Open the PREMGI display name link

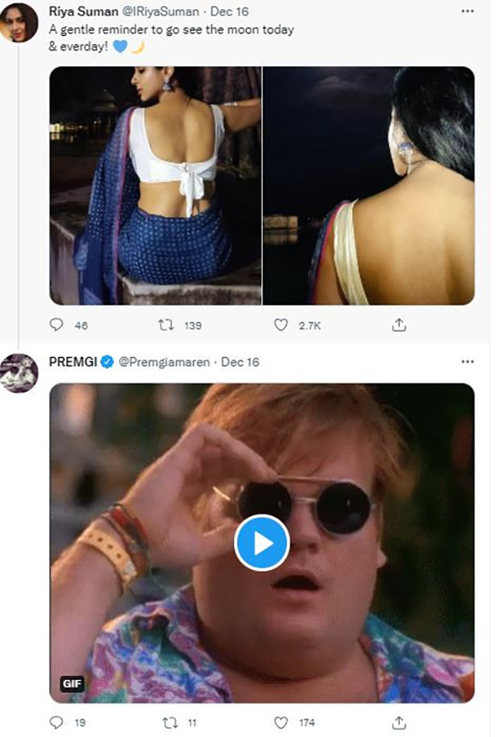73,362
